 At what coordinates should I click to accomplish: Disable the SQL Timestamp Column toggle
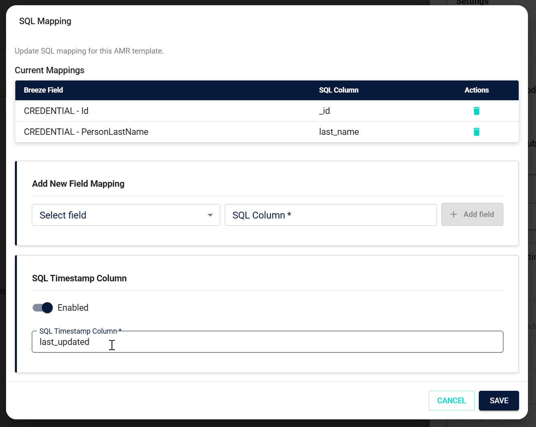[41, 307]
